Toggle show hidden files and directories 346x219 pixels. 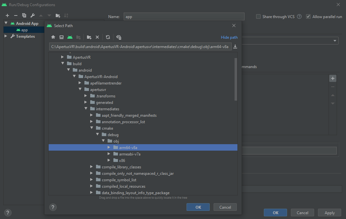[x=119, y=37]
